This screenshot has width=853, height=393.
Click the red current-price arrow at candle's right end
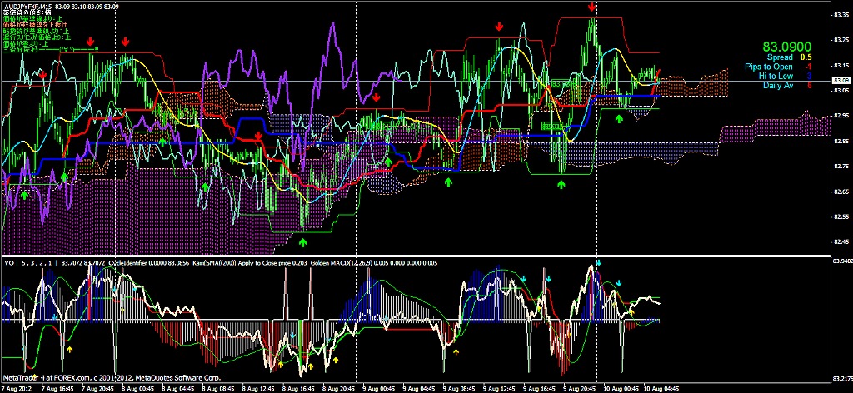click(657, 73)
